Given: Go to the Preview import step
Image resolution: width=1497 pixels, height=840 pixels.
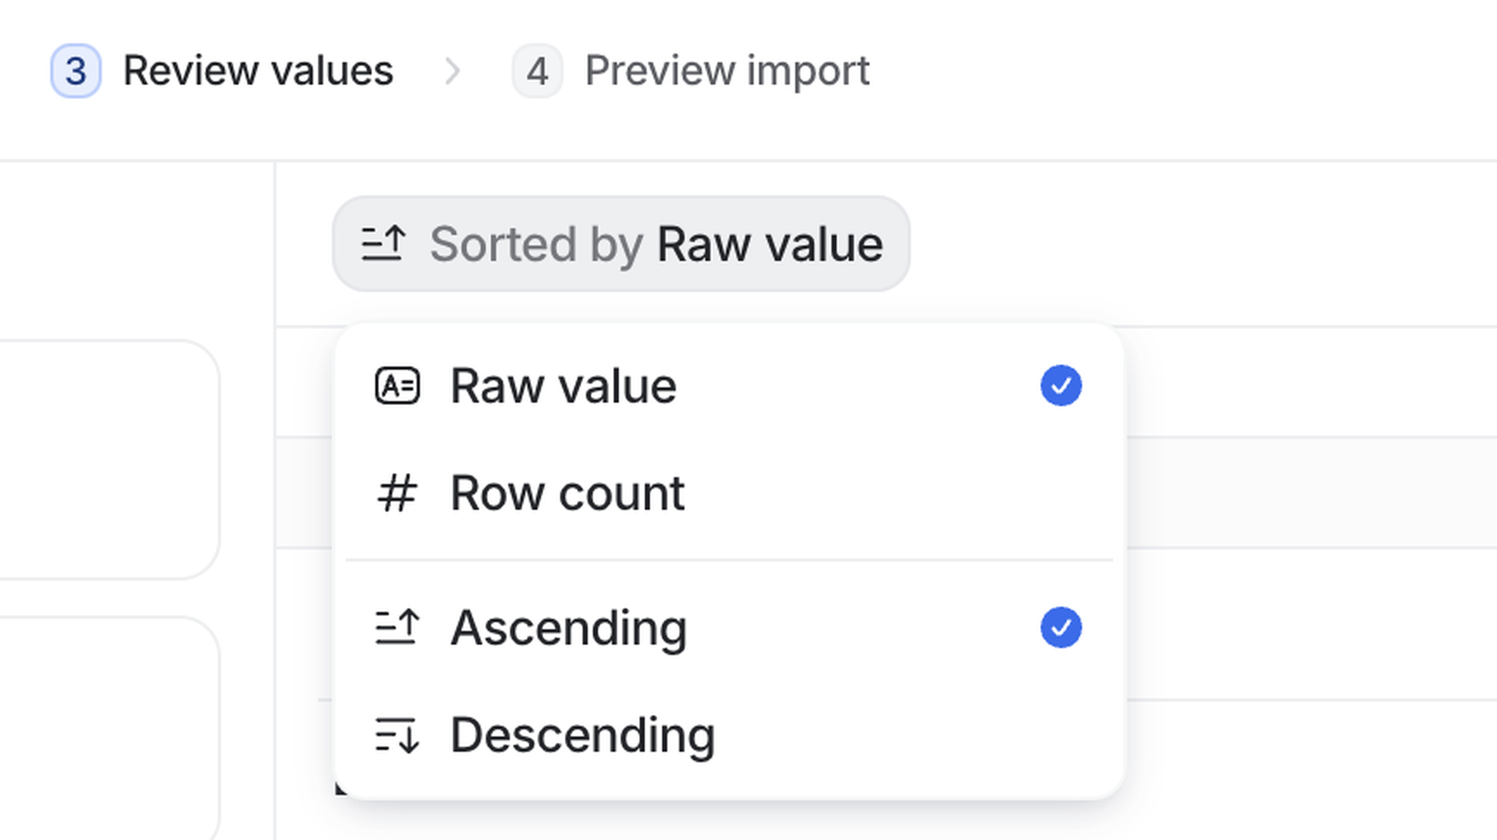Looking at the screenshot, I should (726, 71).
